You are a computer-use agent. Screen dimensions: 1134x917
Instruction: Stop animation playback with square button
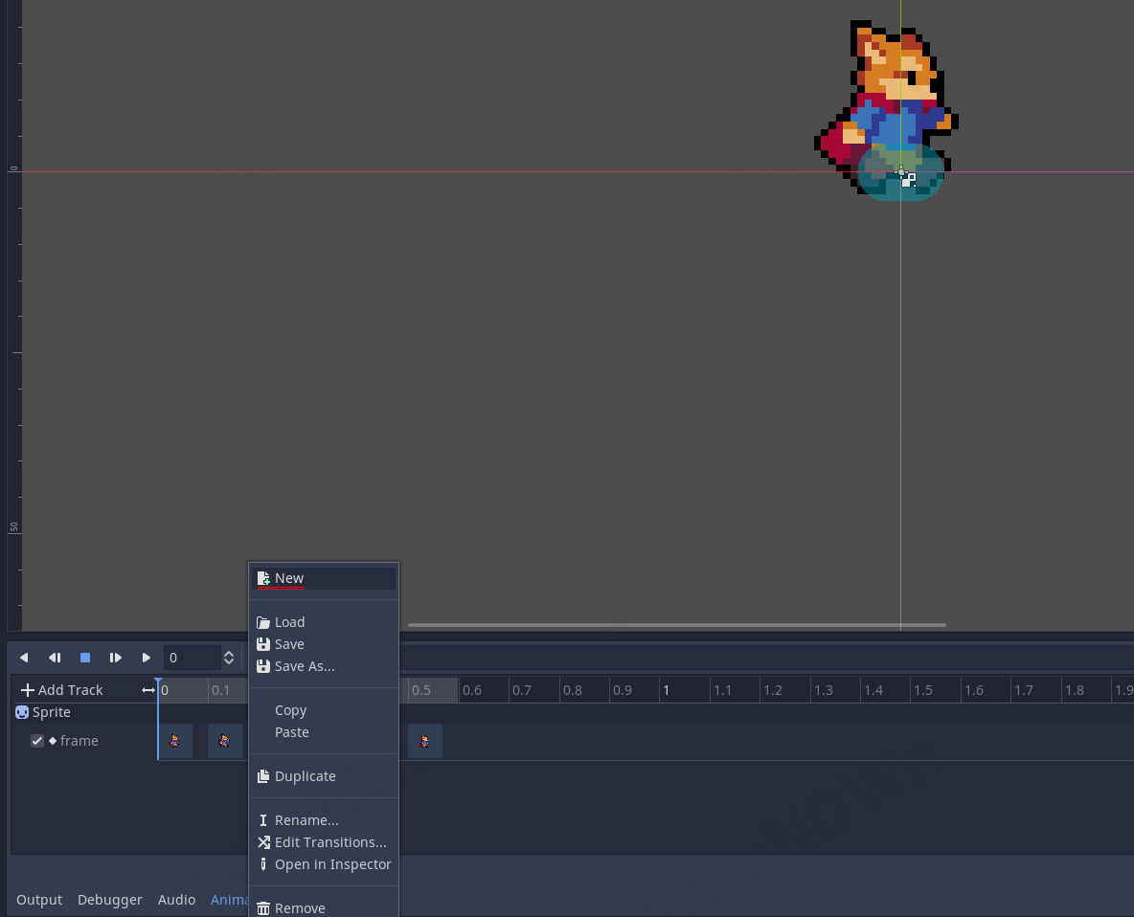85,658
